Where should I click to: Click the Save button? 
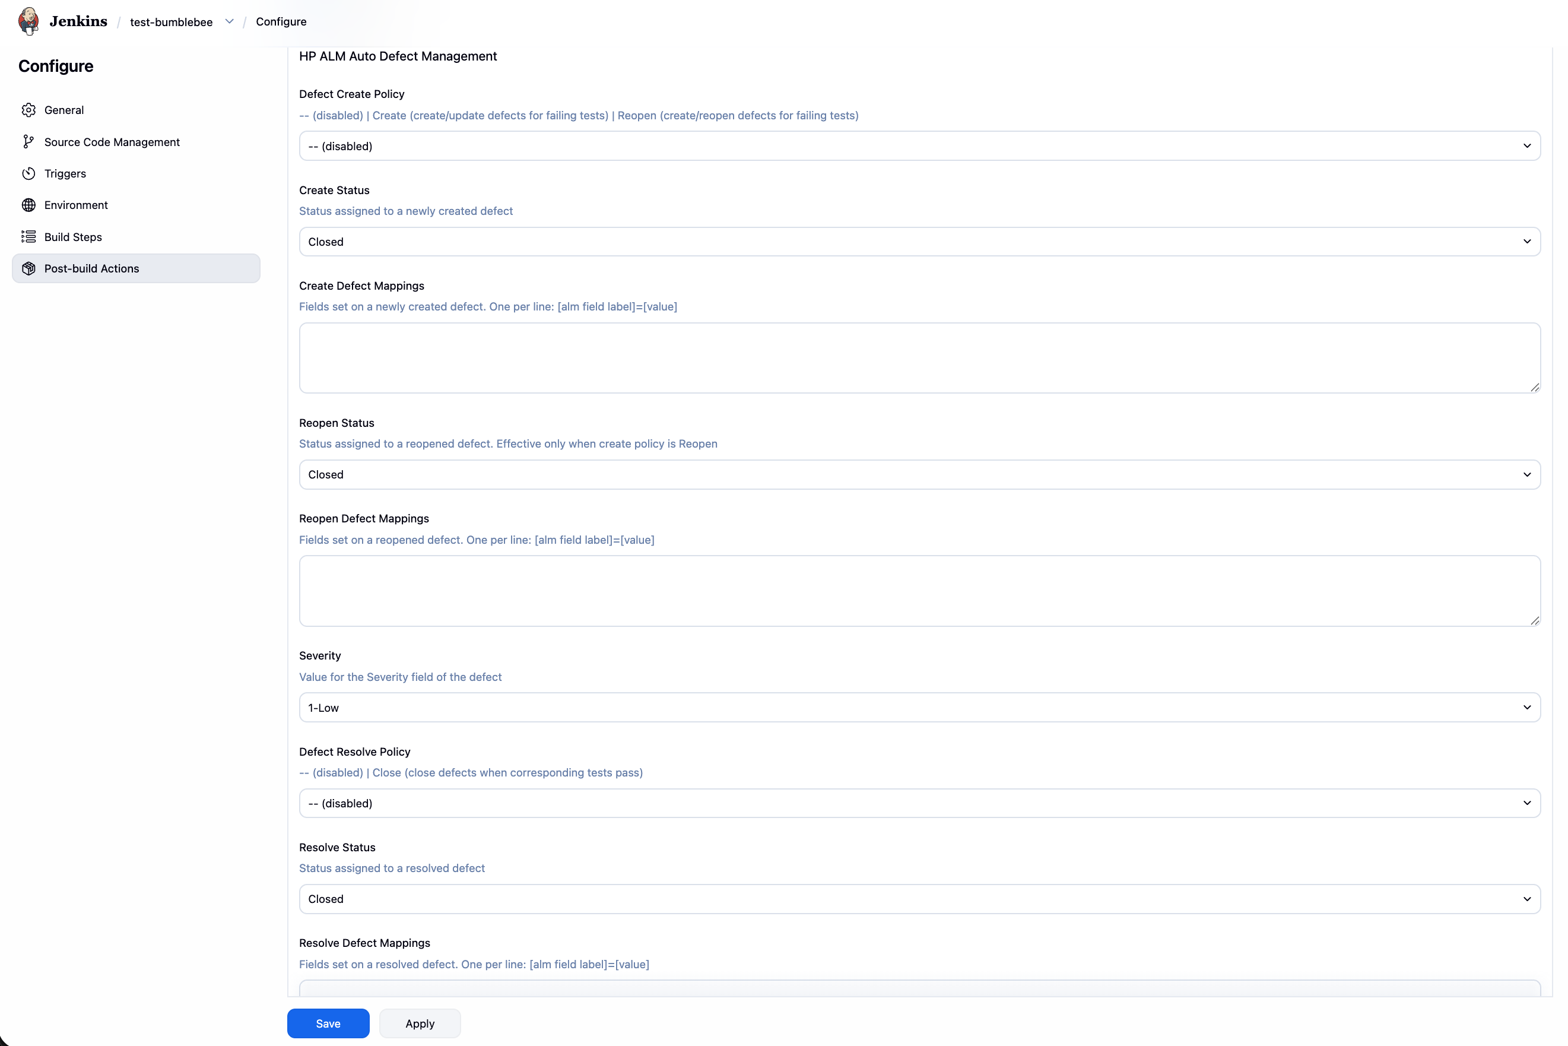[x=328, y=1023]
